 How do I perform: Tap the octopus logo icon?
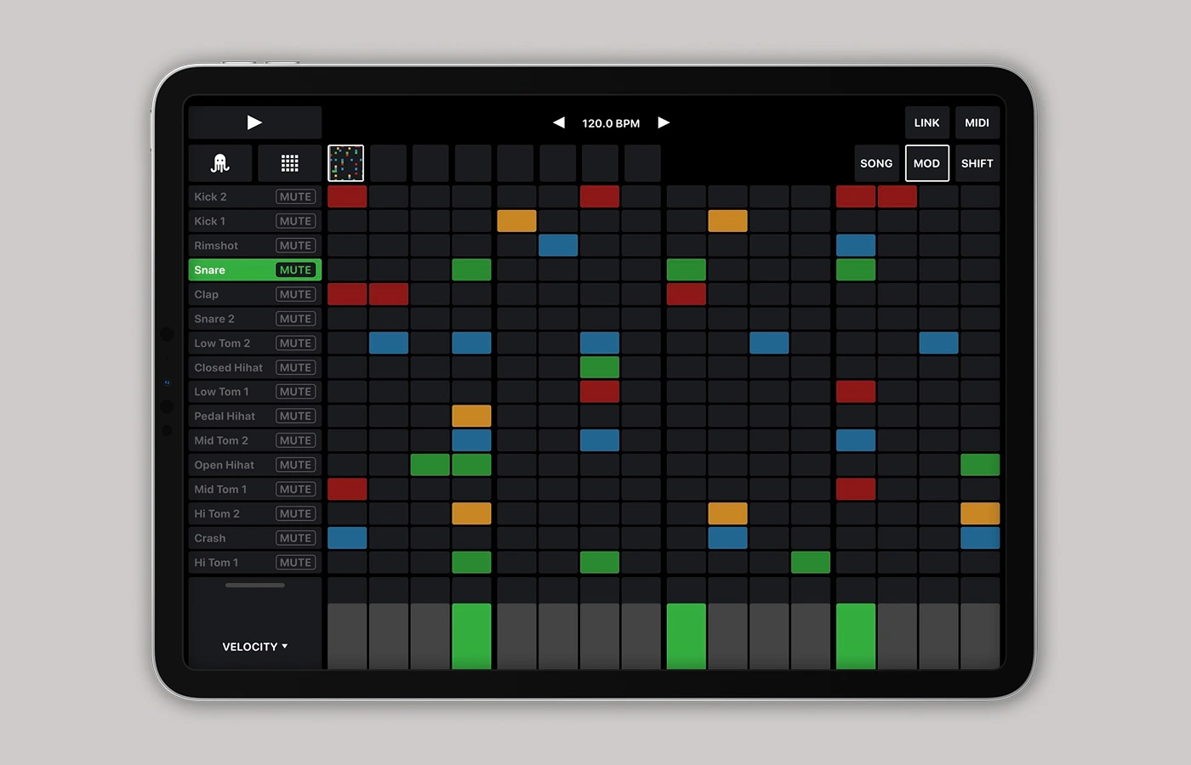(220, 163)
